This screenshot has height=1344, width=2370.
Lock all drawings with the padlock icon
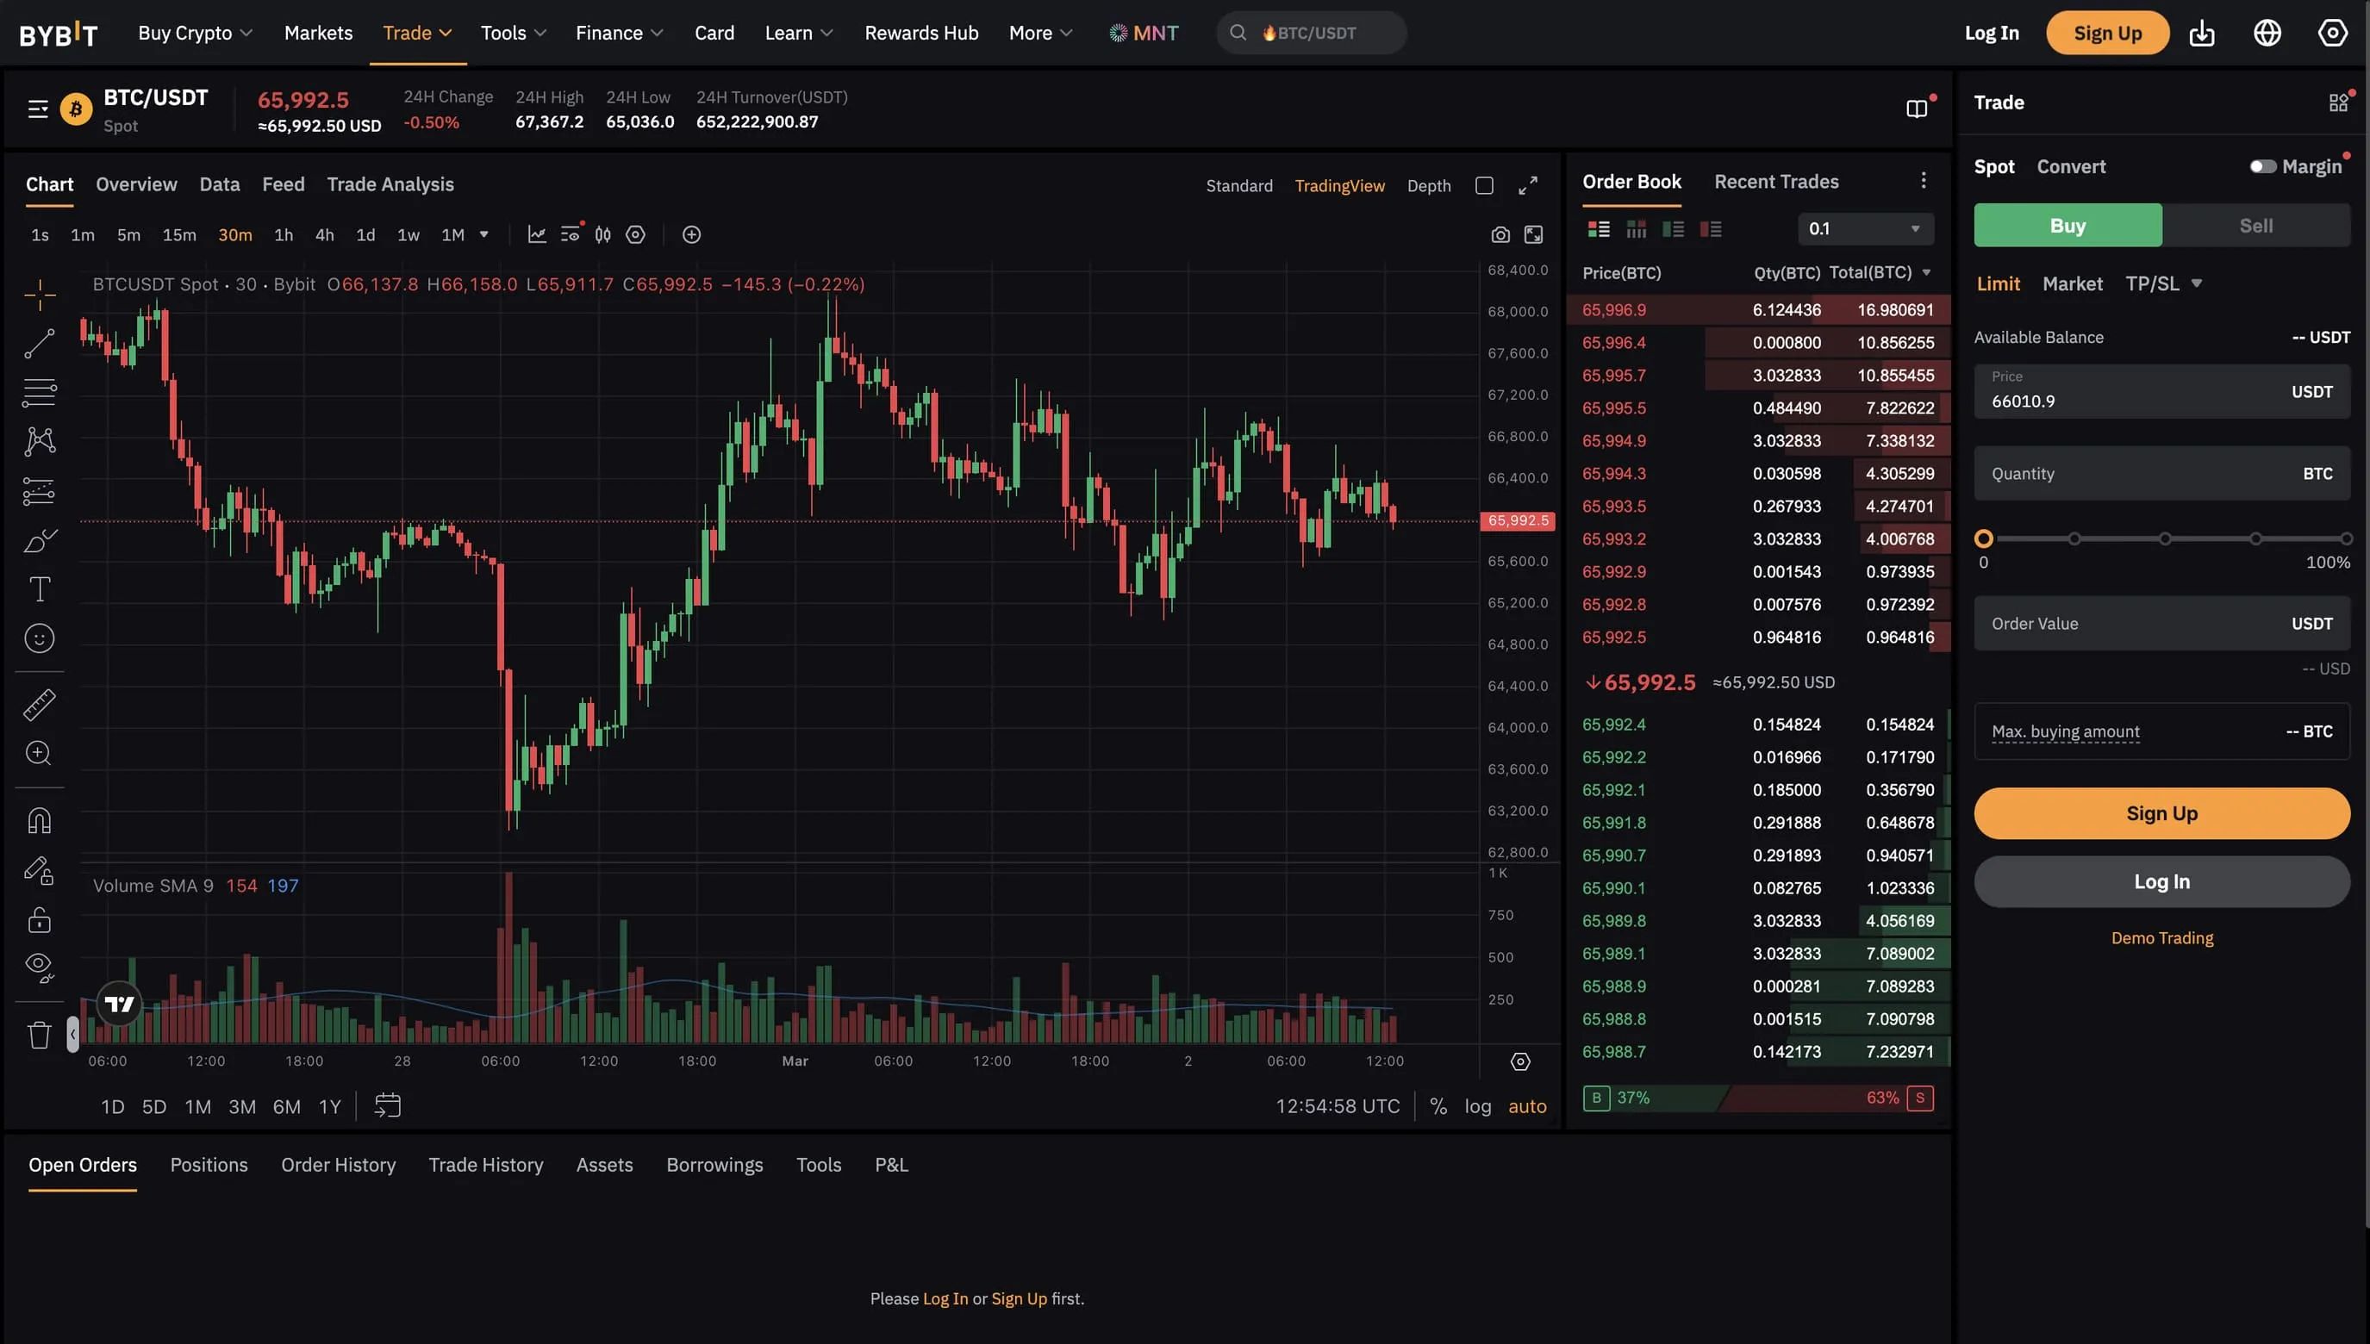[x=39, y=918]
